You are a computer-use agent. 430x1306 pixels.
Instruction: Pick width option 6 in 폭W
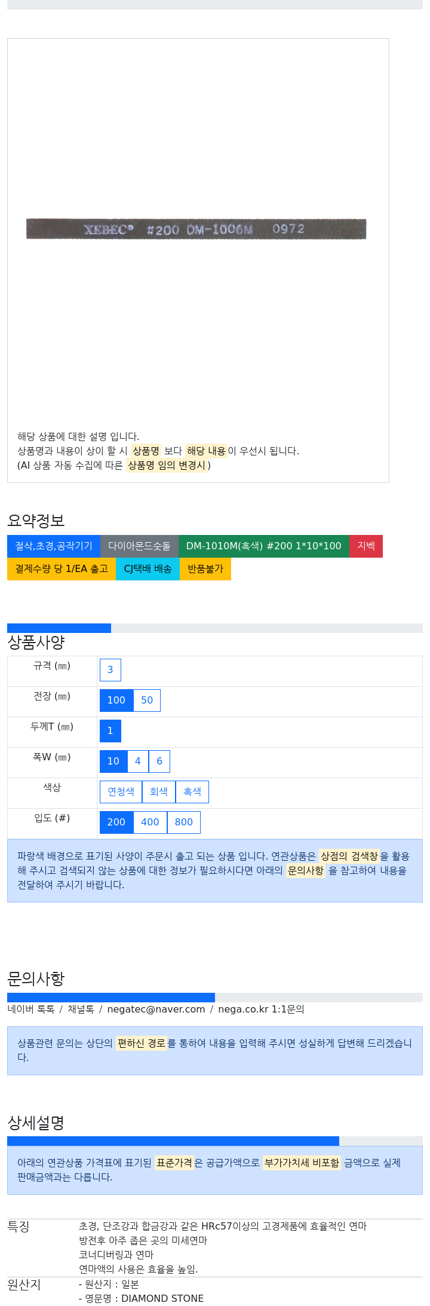pyautogui.click(x=159, y=761)
